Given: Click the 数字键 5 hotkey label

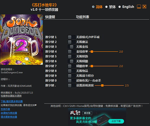Looking at the screenshot, I should [51, 56].
